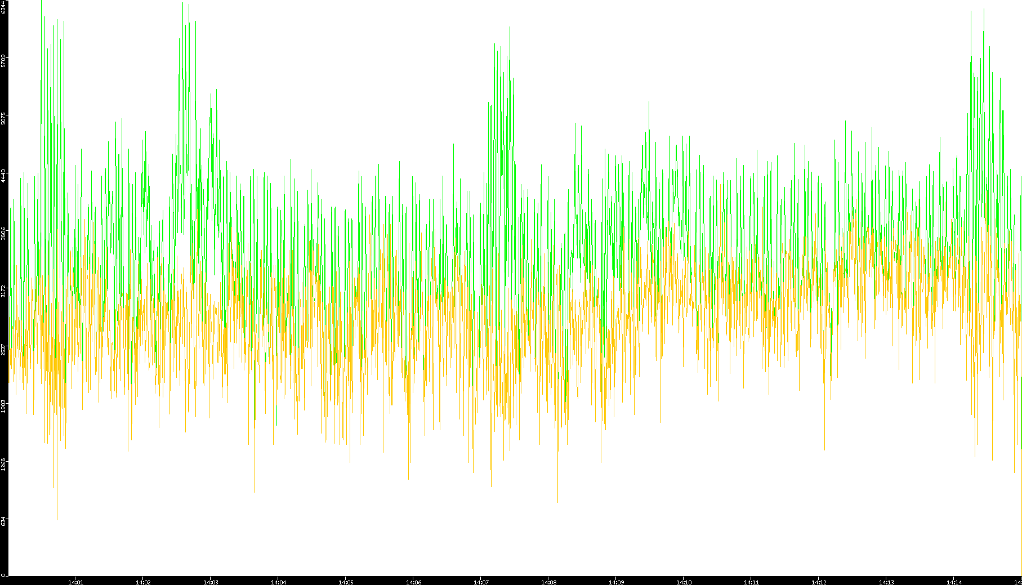Click the 1268 value axis label

pyautogui.click(x=3, y=464)
